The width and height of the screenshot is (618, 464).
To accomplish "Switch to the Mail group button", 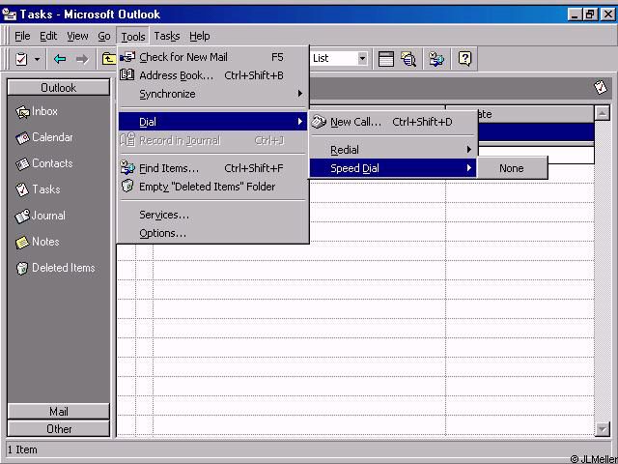I will 59,412.
